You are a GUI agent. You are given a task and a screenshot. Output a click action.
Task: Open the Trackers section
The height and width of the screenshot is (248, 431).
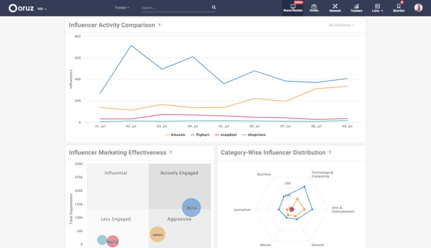pos(356,8)
